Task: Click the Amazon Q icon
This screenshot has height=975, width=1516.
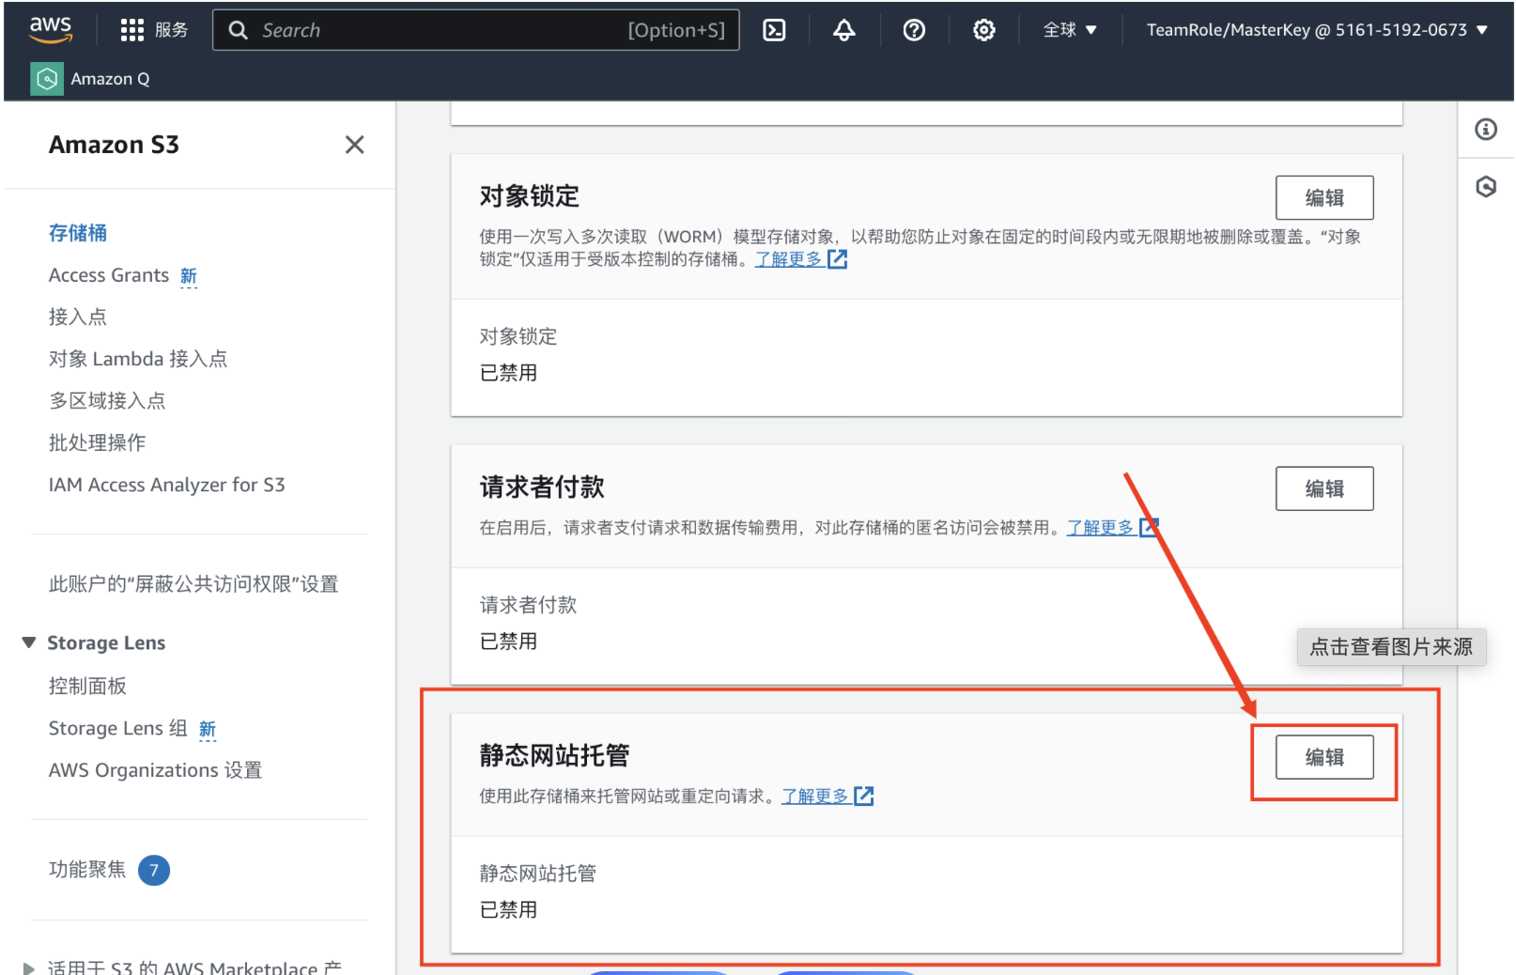Action: click(x=47, y=79)
